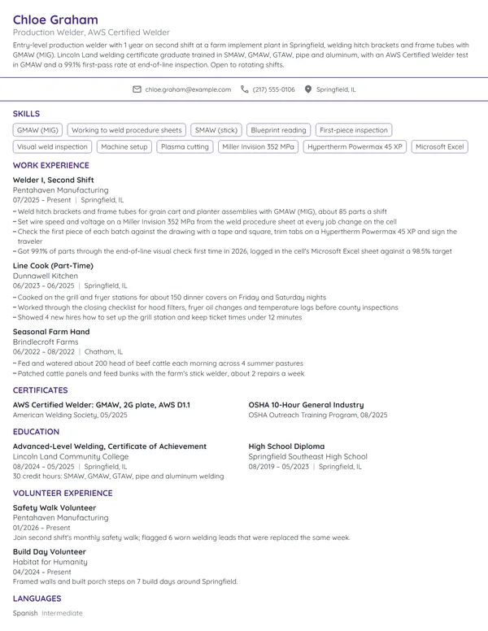Click the name Chloe Graham heading
Screen dimensions: 488x631
click(55, 20)
